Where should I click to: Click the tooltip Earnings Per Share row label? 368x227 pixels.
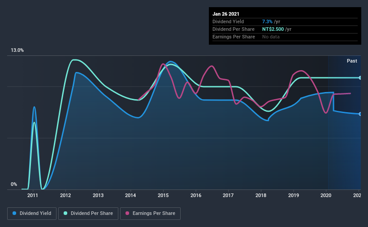(x=234, y=37)
